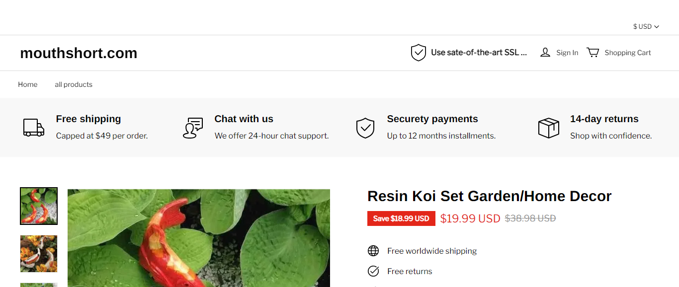This screenshot has height=287, width=679.
Task: Open the shopping cart icon
Action: point(593,53)
